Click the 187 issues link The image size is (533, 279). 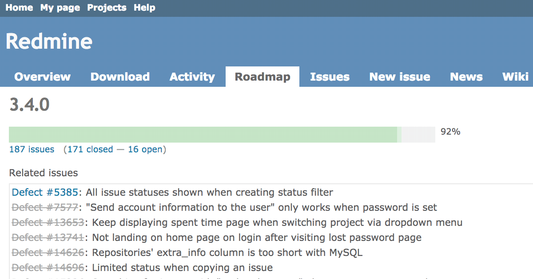32,150
